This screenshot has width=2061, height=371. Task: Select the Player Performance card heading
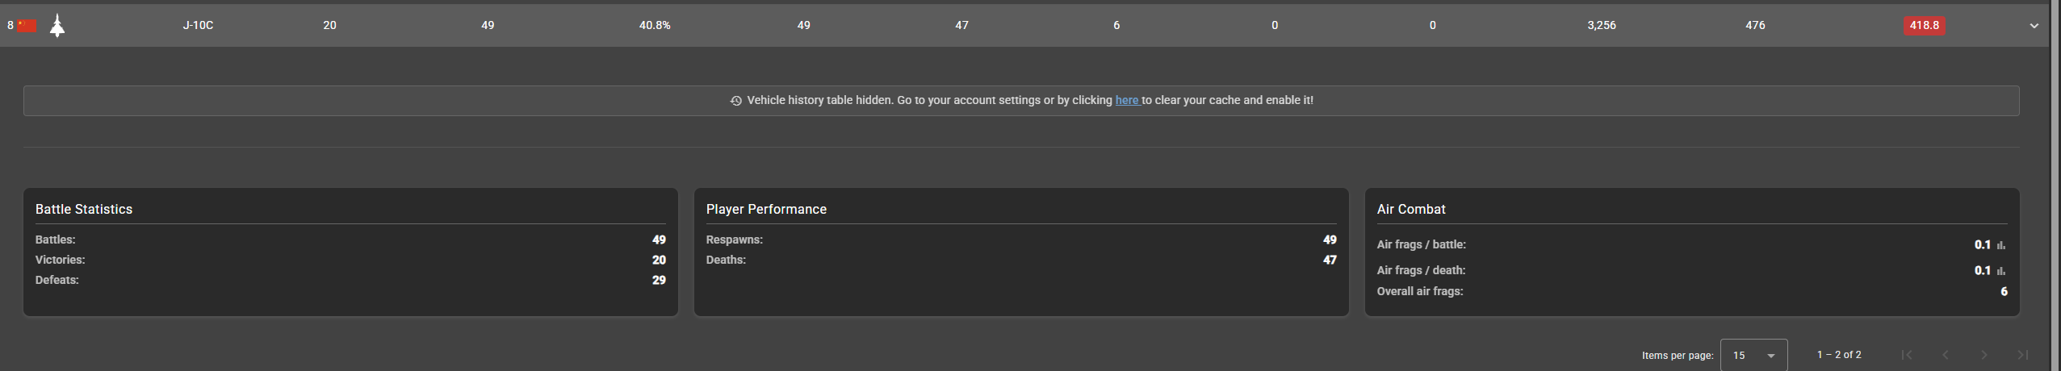point(766,209)
